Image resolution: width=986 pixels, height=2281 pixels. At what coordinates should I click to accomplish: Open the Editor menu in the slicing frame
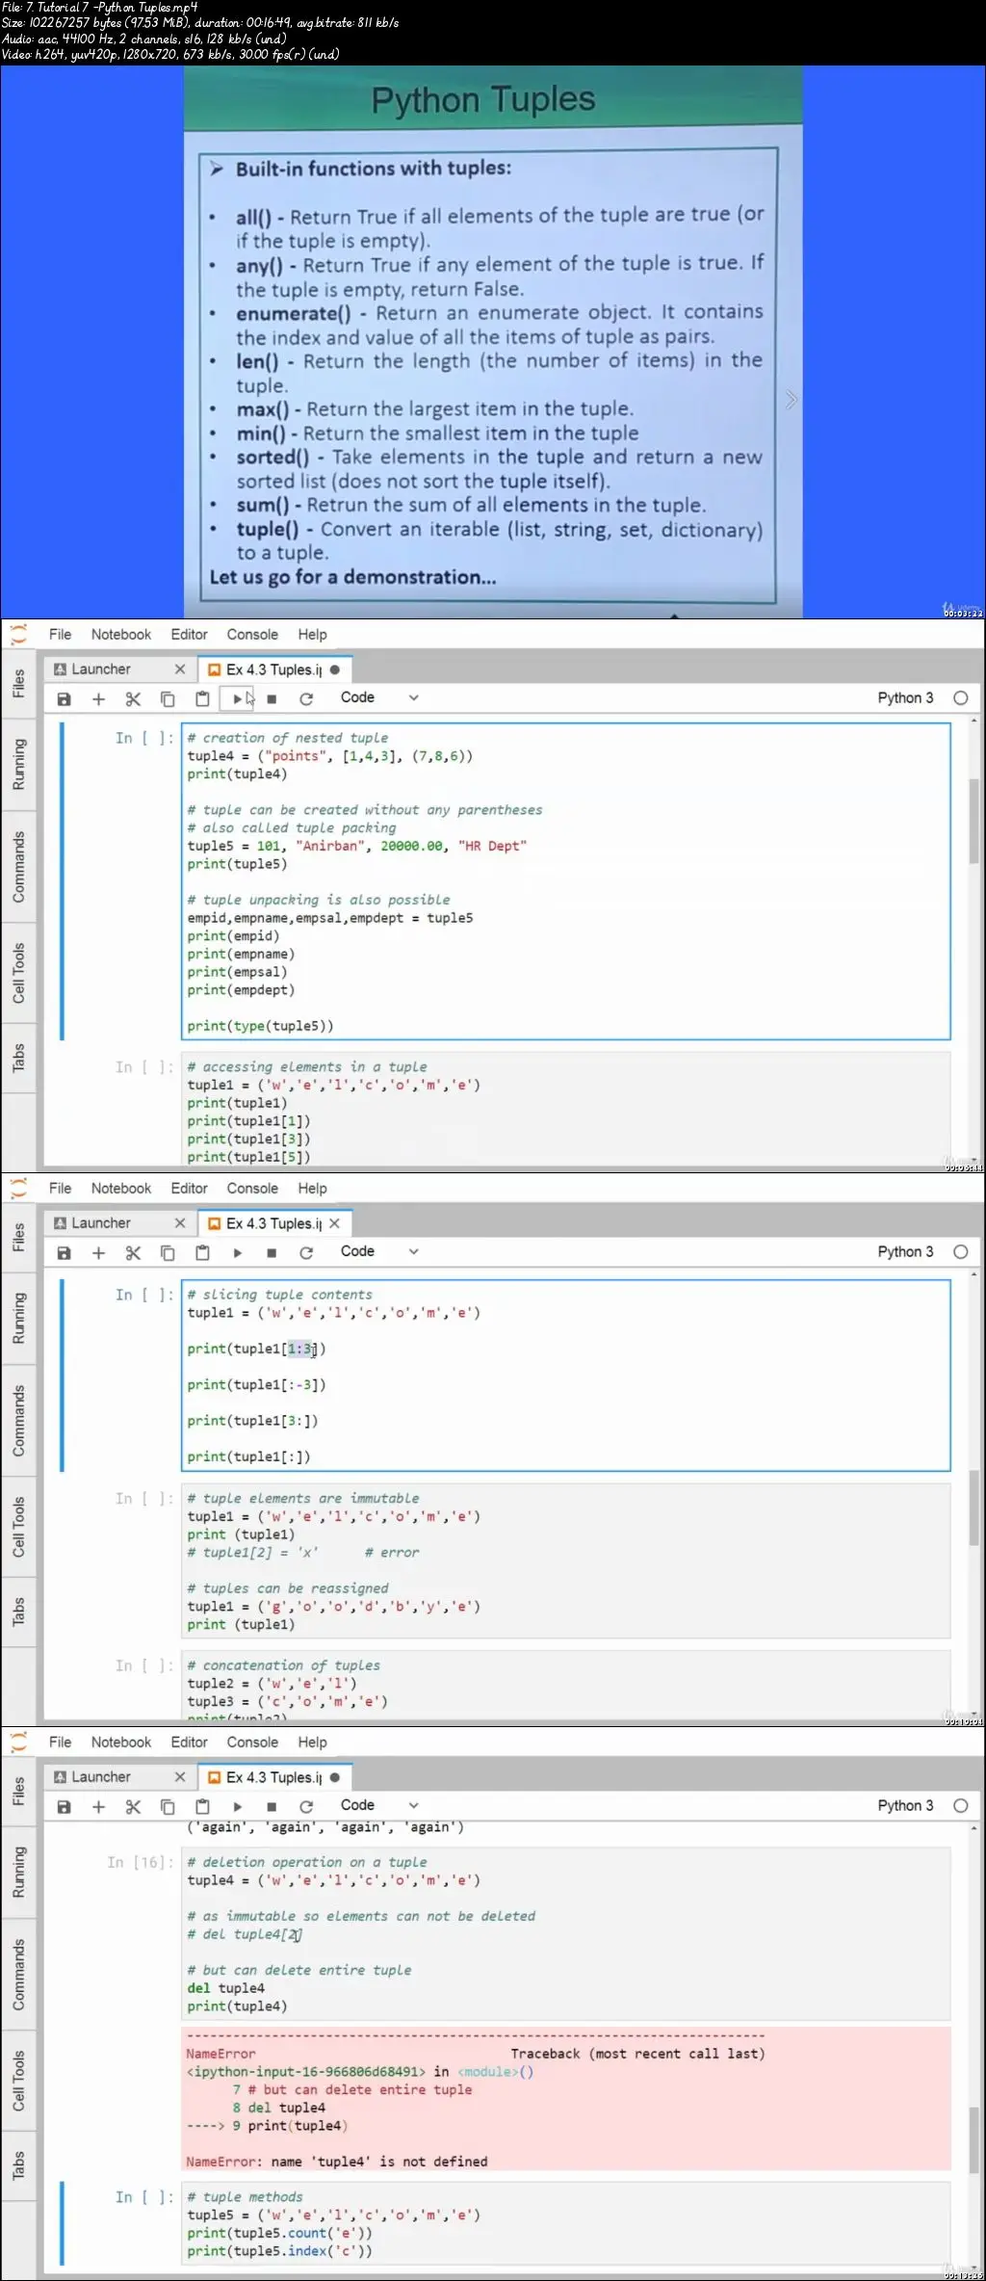(x=190, y=1189)
